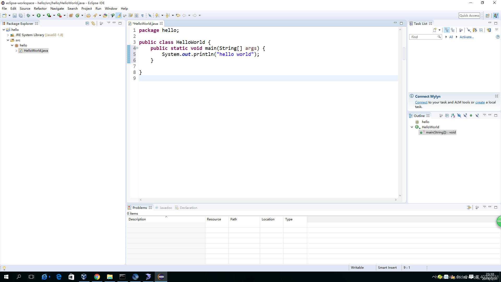This screenshot has width=501, height=282.
Task: Toggle Categorized view in Task List
Action: click(x=447, y=30)
